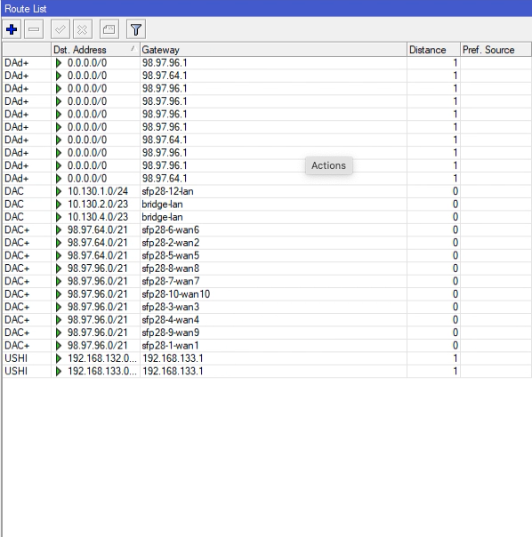Click the blue plus Add route button

pos(12,29)
